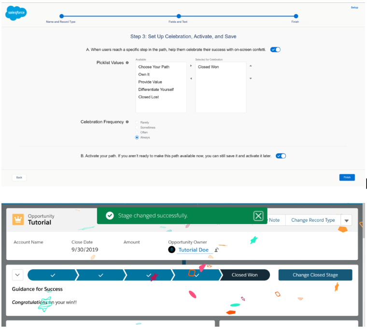
Task: Click Change Closed Stage button
Action: coord(315,275)
